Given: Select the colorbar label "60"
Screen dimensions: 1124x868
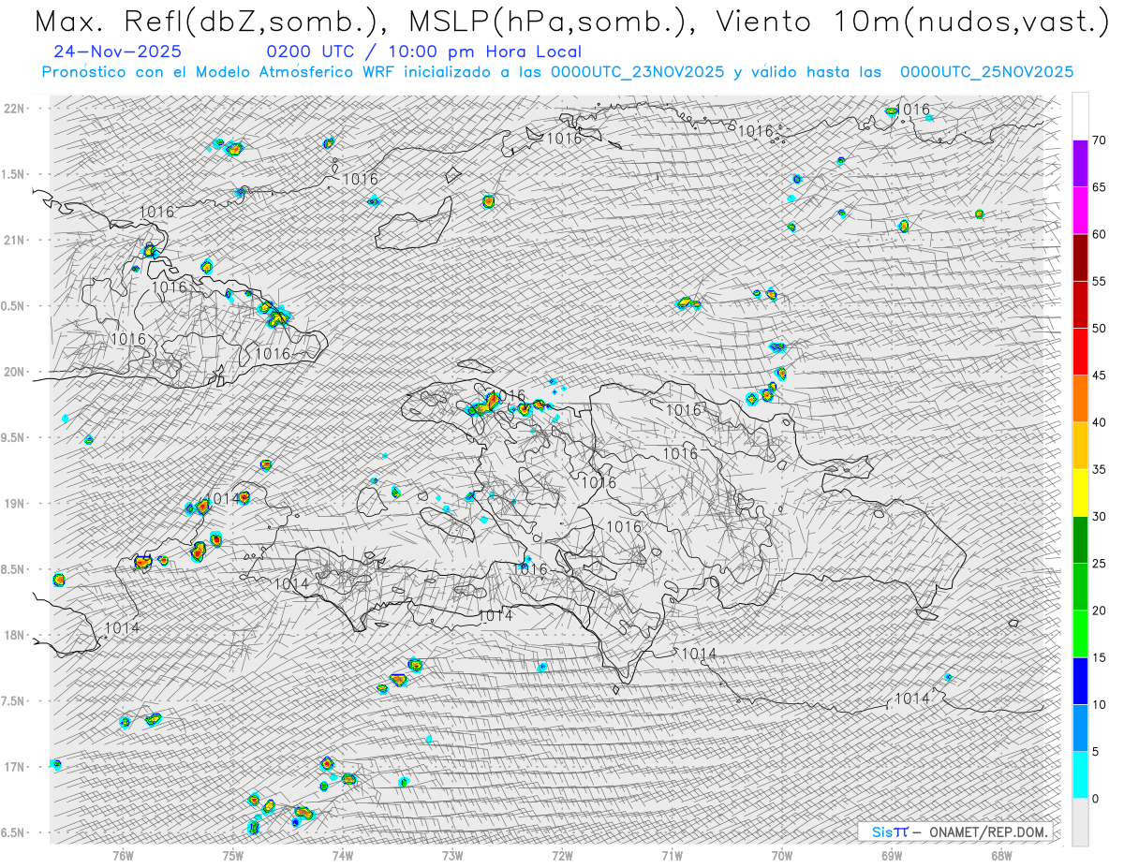Looking at the screenshot, I should pyautogui.click(x=1099, y=234).
